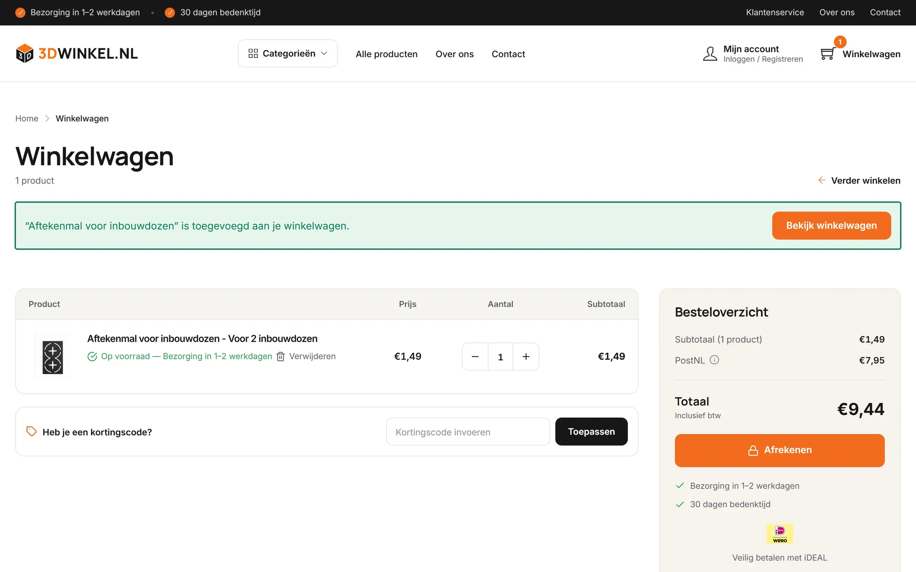The image size is (916, 572).
Task: Click the cart count badge showing 1
Action: [x=840, y=42]
